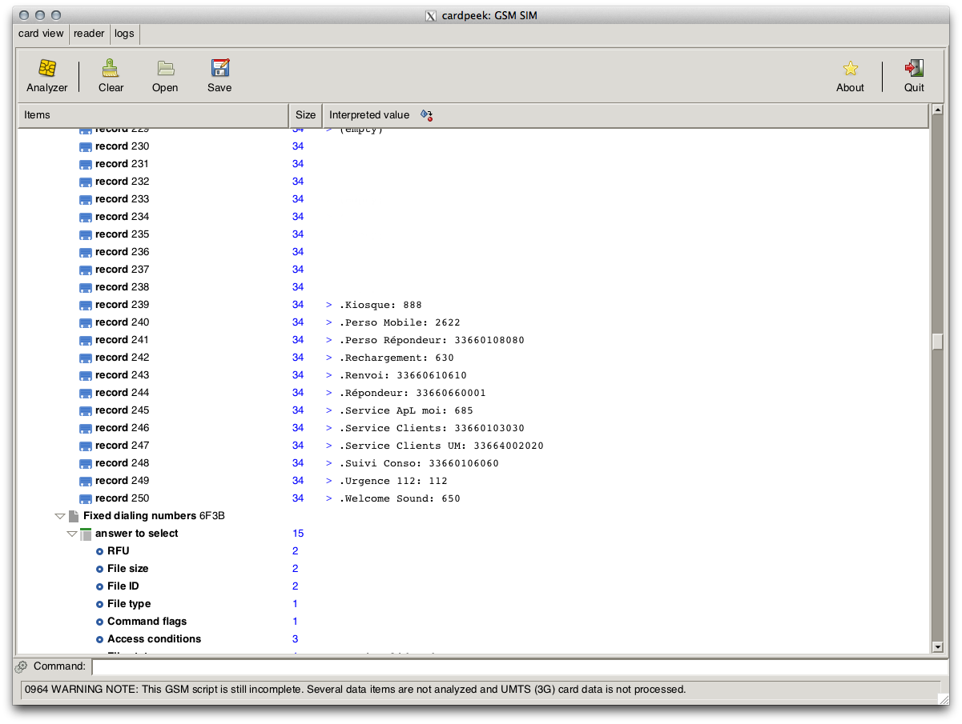The height and width of the screenshot is (724, 962).
Task: Select record 250 in the tree
Action: tap(122, 498)
